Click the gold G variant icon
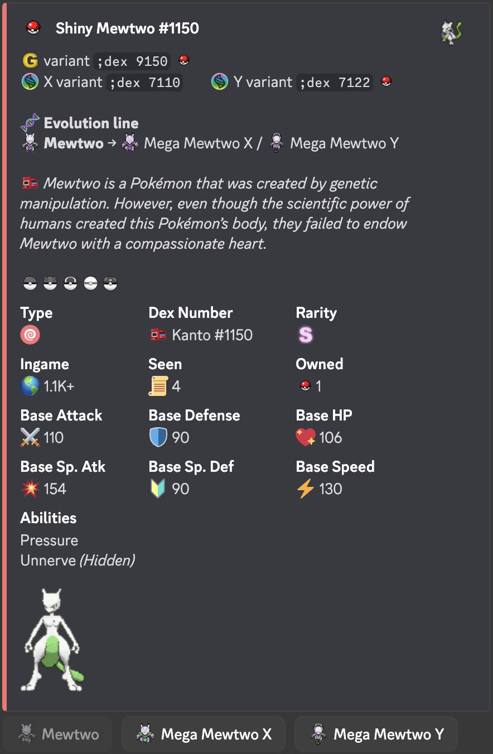 30,60
